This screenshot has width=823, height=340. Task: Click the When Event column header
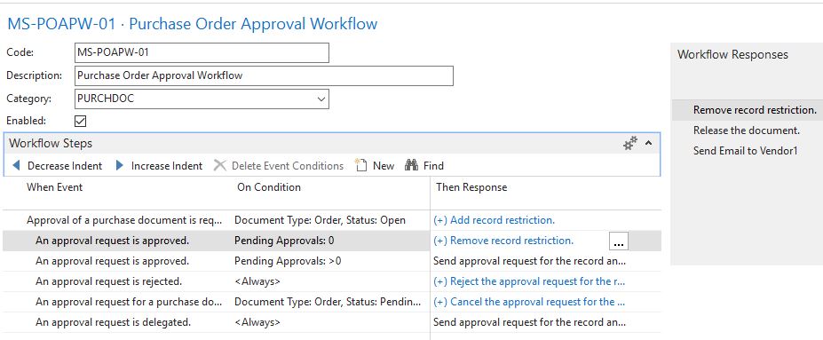pos(54,187)
